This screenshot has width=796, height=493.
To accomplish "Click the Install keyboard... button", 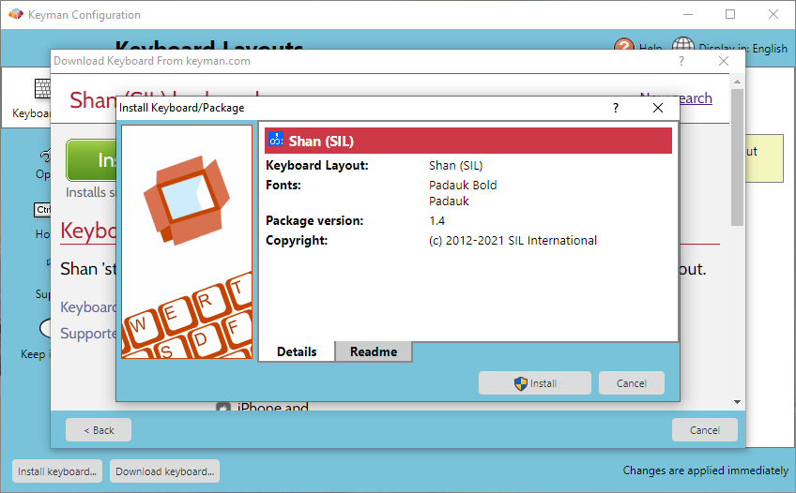I will (57, 471).
